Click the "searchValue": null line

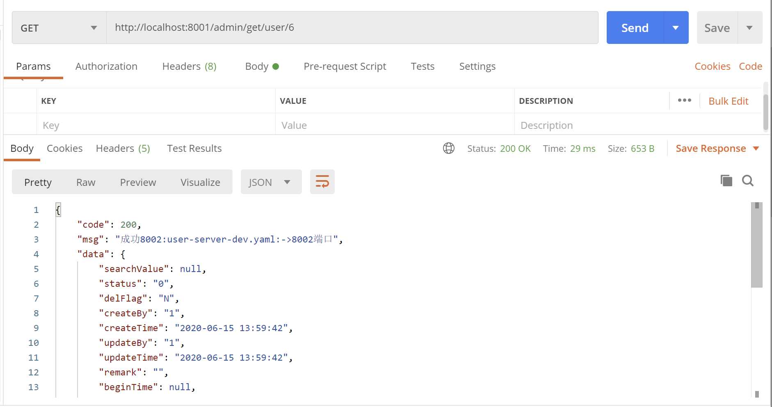(152, 269)
